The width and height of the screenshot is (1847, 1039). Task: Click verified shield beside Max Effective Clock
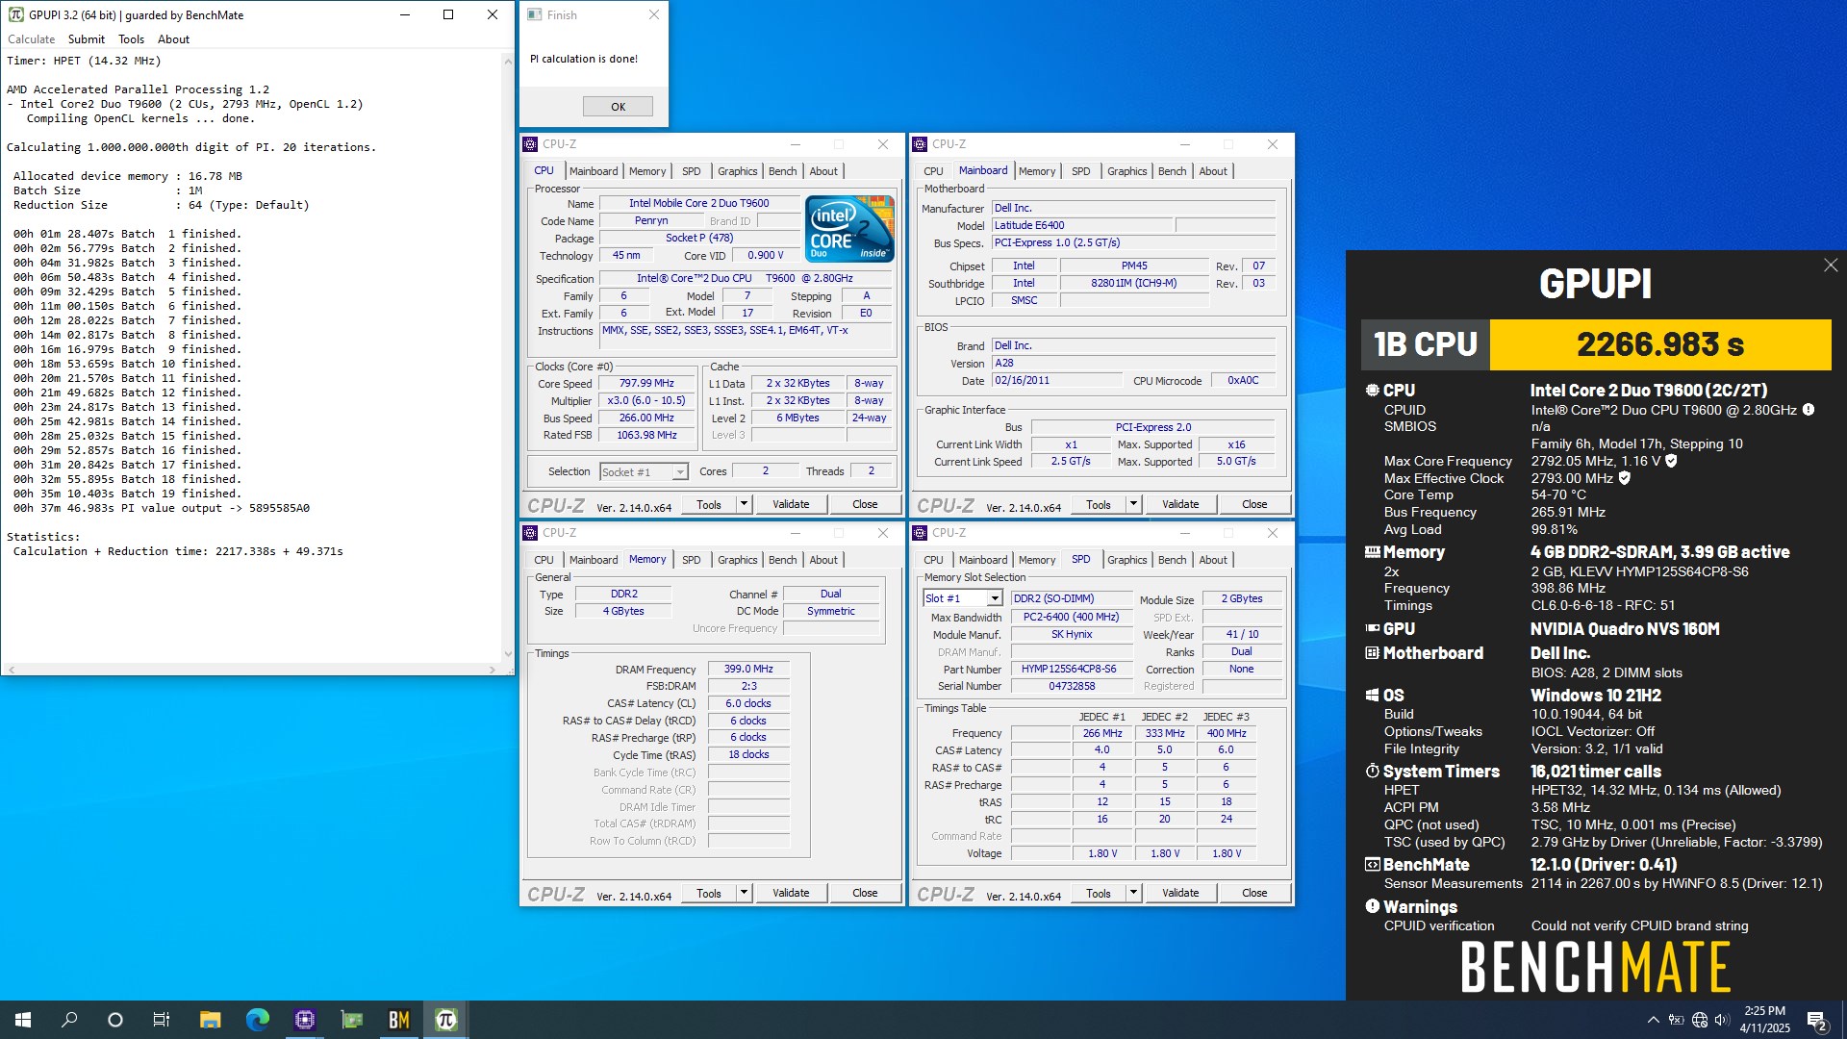(x=1625, y=478)
